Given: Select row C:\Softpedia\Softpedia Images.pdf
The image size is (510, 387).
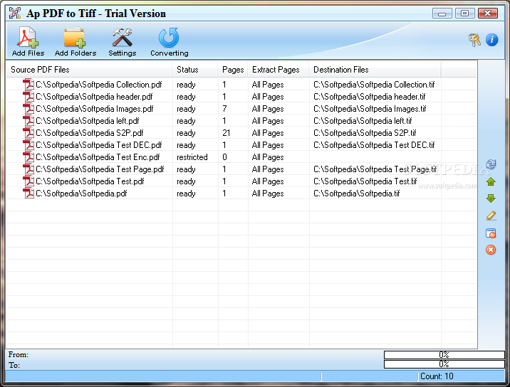Looking at the screenshot, I should [241, 109].
